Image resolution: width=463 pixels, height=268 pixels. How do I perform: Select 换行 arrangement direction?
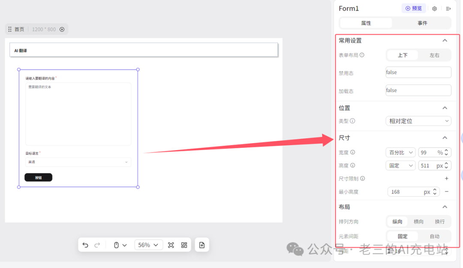click(439, 221)
